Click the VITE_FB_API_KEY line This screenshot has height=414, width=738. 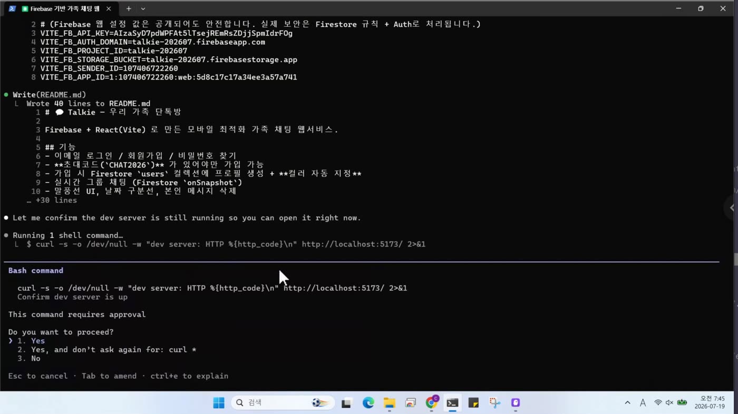167,33
